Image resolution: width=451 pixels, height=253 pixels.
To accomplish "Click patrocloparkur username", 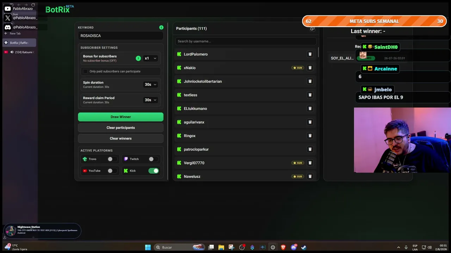I will pyautogui.click(x=196, y=149).
